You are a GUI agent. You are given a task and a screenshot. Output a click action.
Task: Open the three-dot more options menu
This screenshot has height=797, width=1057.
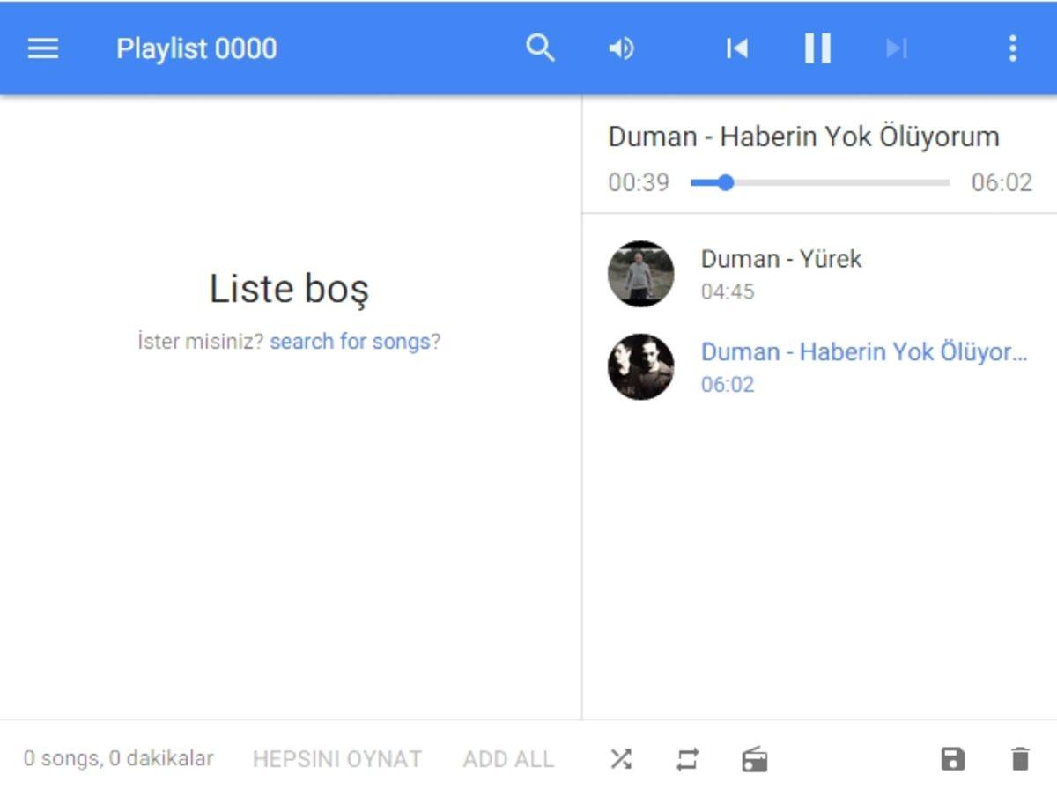1013,48
